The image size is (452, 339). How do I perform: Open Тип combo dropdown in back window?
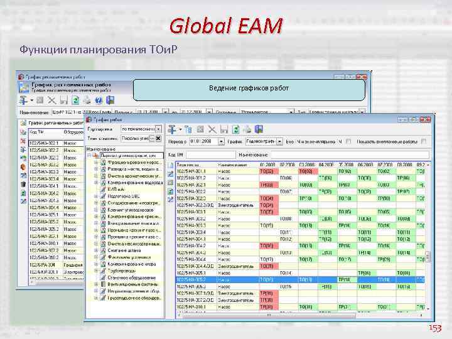362,112
